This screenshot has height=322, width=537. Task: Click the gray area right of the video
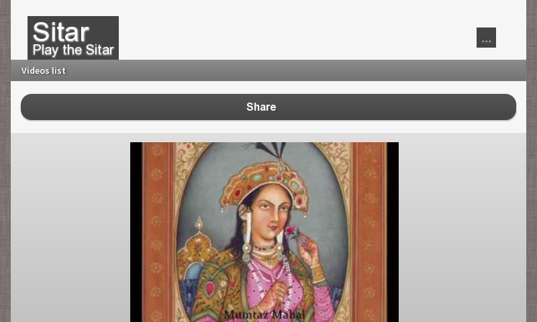pyautogui.click(x=462, y=227)
